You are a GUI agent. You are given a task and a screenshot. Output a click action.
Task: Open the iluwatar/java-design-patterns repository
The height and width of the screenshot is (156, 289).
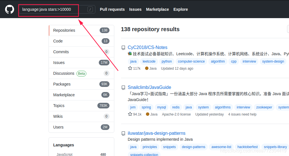156,133
